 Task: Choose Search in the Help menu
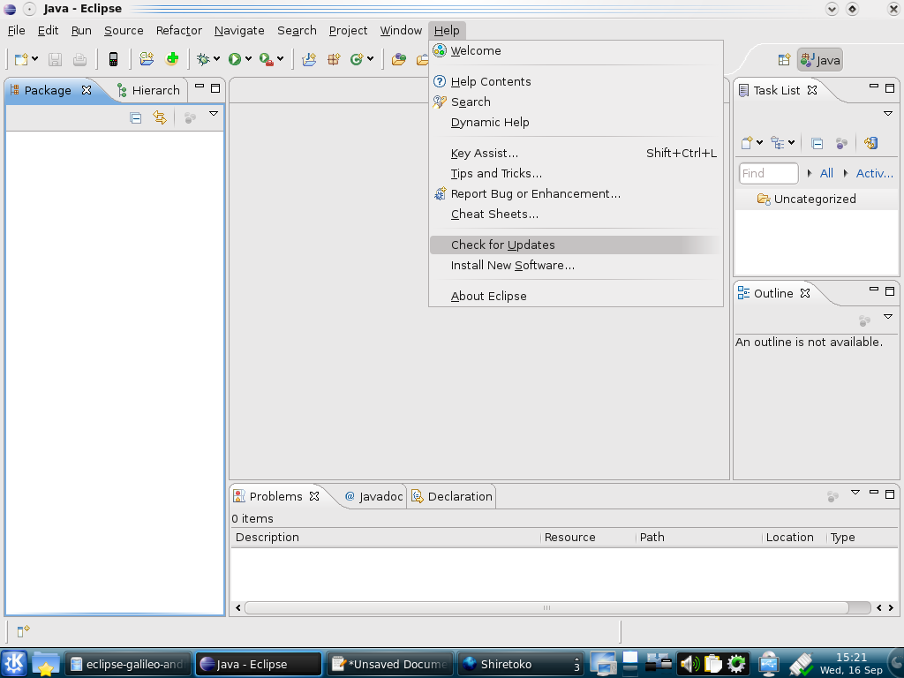pyautogui.click(x=576, y=102)
